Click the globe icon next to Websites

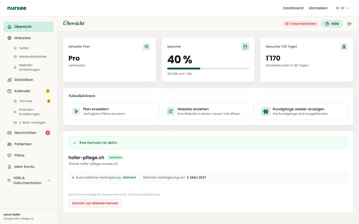tap(10, 38)
